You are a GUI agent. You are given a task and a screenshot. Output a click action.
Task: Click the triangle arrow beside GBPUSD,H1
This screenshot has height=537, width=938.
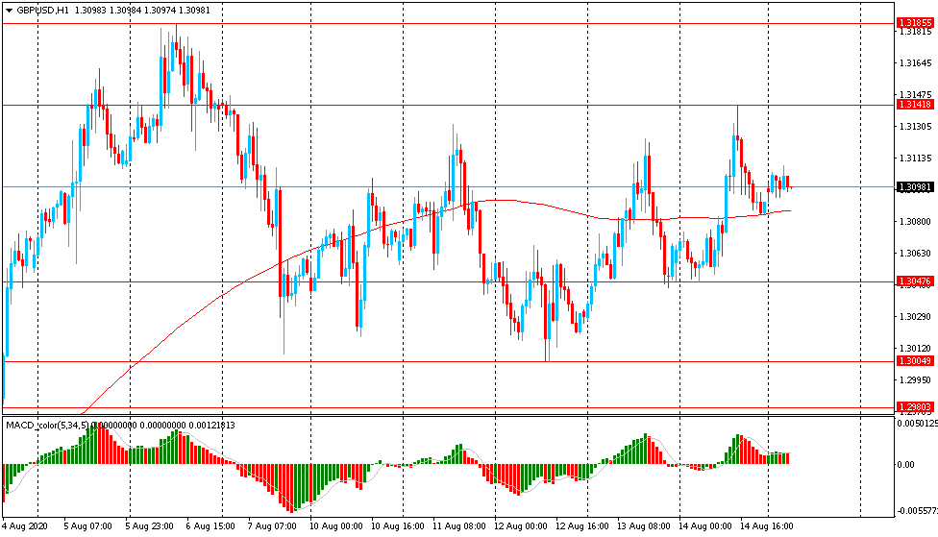point(9,10)
